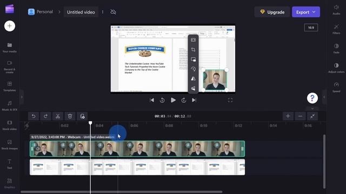This screenshot has width=346, height=194.
Task: Skip to the end of the video
Action: (194, 100)
